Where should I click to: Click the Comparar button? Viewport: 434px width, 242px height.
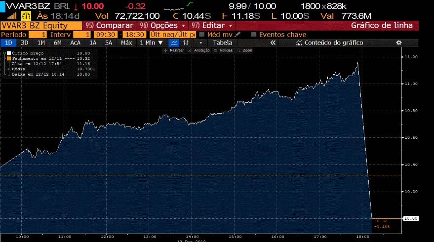point(110,25)
